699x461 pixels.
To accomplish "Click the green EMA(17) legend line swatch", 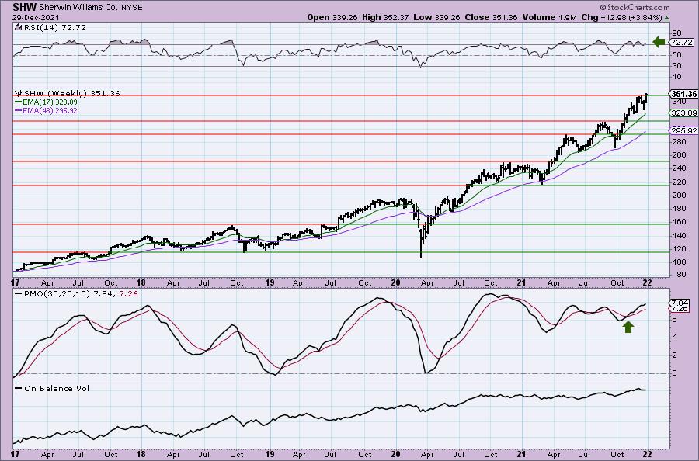I will [18, 102].
